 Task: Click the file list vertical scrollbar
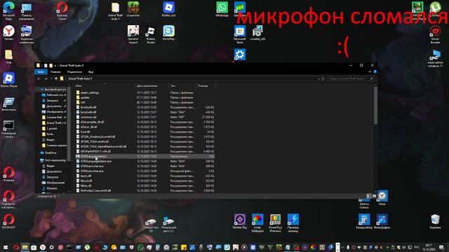(375, 106)
